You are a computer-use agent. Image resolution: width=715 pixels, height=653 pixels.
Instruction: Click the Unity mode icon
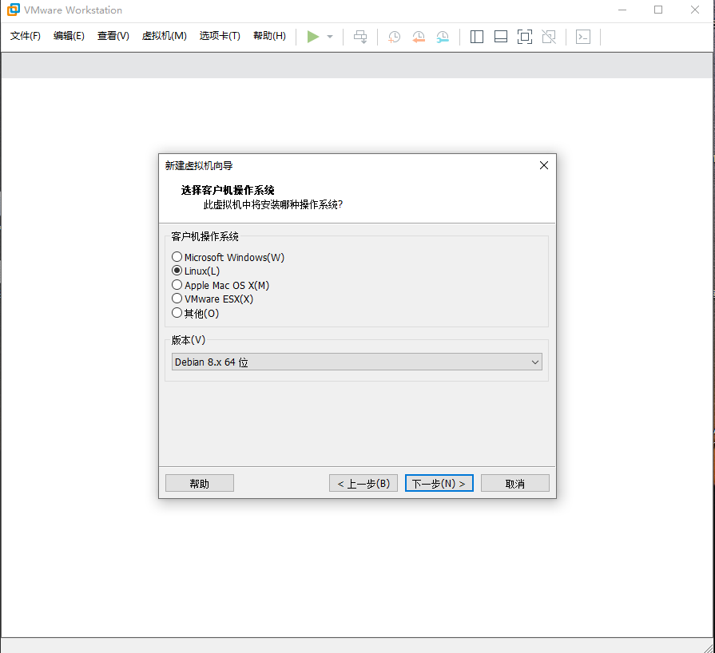pyautogui.click(x=549, y=37)
